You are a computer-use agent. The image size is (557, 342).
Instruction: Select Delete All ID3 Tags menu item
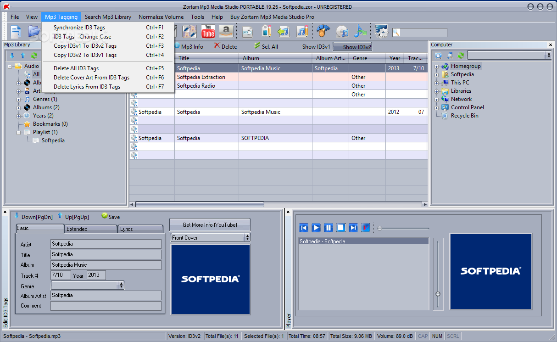coord(109,68)
